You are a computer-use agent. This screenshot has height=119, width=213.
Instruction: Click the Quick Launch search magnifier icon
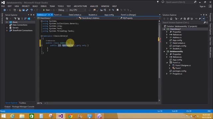pyautogui.click(x=195, y=2)
